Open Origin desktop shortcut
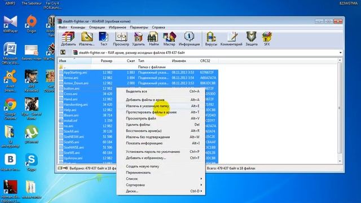 coord(32,24)
